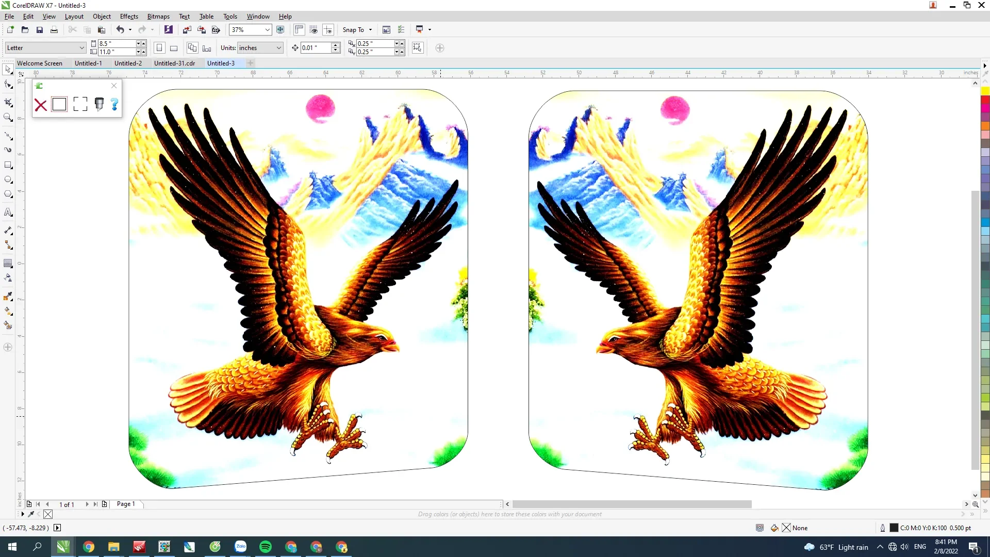The width and height of the screenshot is (990, 557).
Task: Toggle Show Rulers button
Action: (x=299, y=30)
